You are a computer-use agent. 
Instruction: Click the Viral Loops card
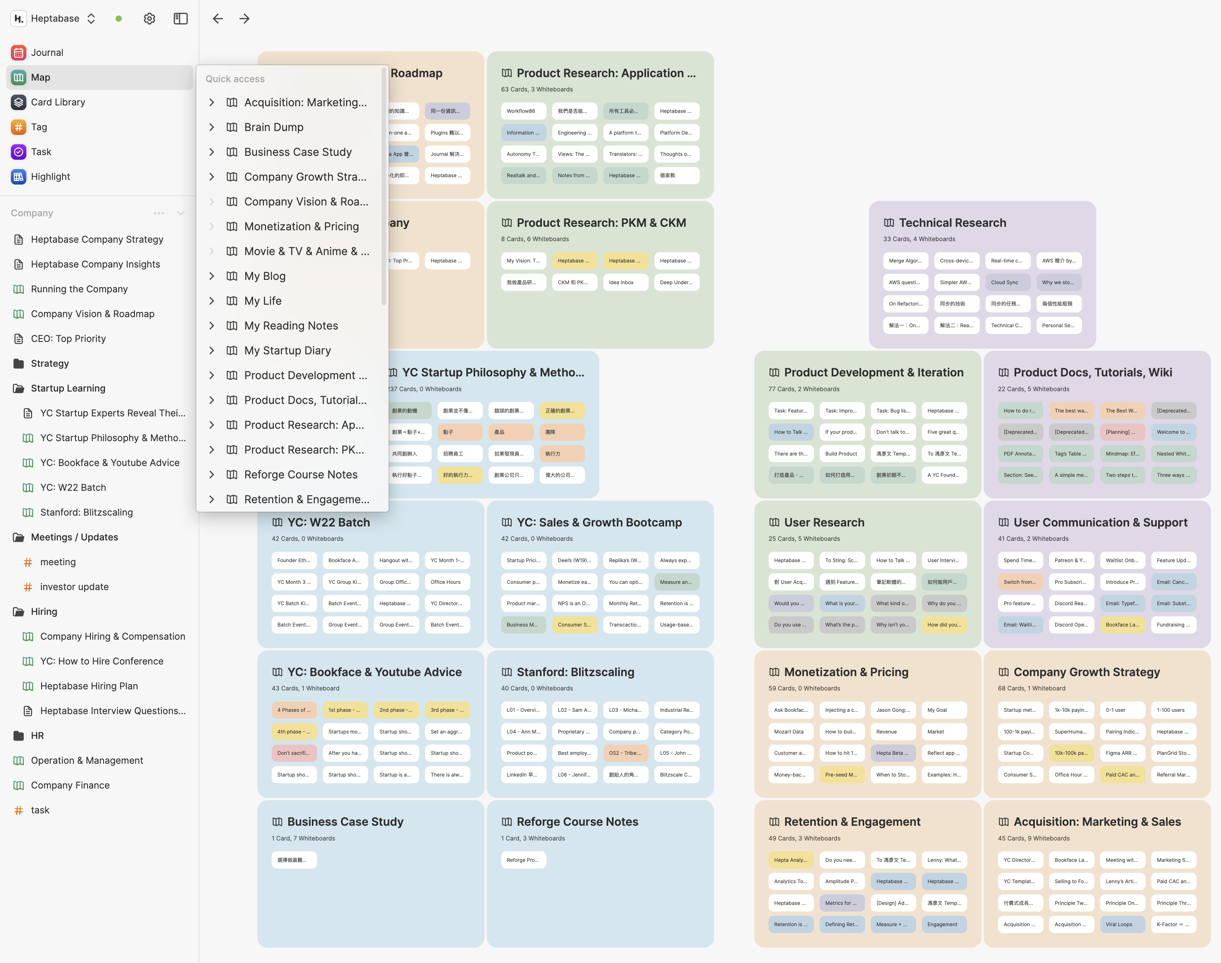pyautogui.click(x=1122, y=925)
